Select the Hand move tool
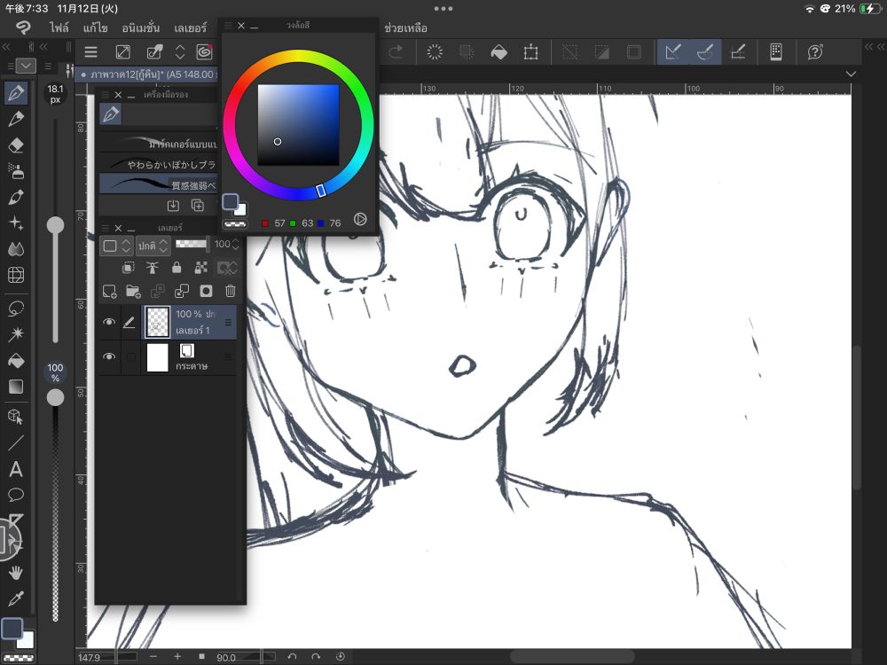 [16, 572]
